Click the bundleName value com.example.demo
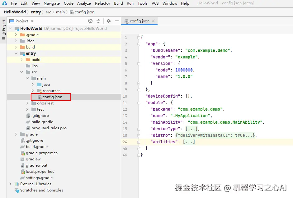This screenshot has width=293, height=198. pos(208,50)
